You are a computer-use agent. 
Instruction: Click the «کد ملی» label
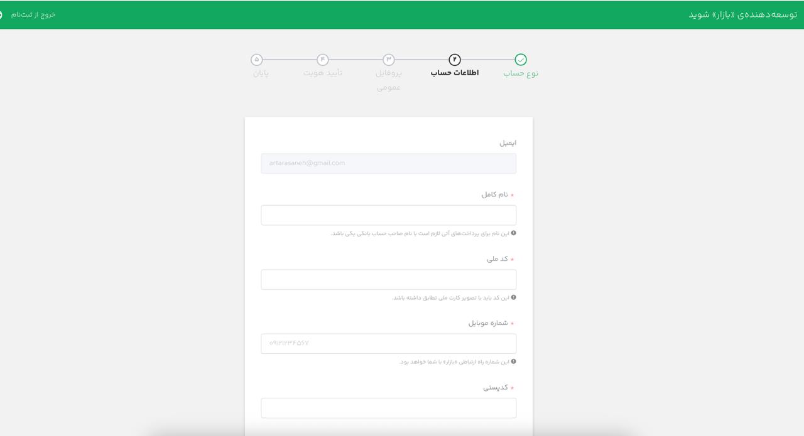coord(497,259)
